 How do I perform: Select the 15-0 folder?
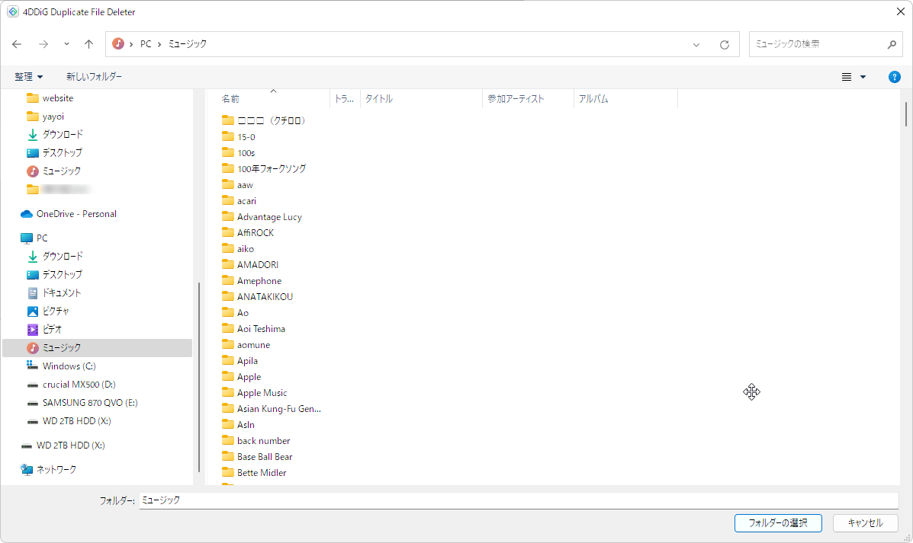[239, 136]
